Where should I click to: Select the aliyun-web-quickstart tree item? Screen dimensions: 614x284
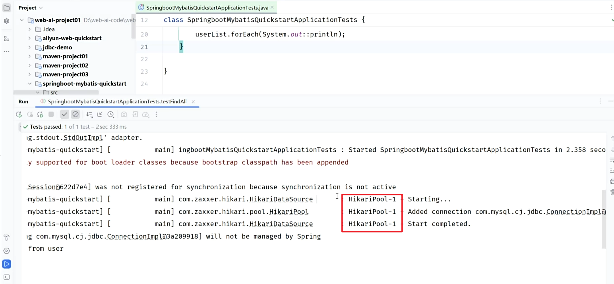72,38
